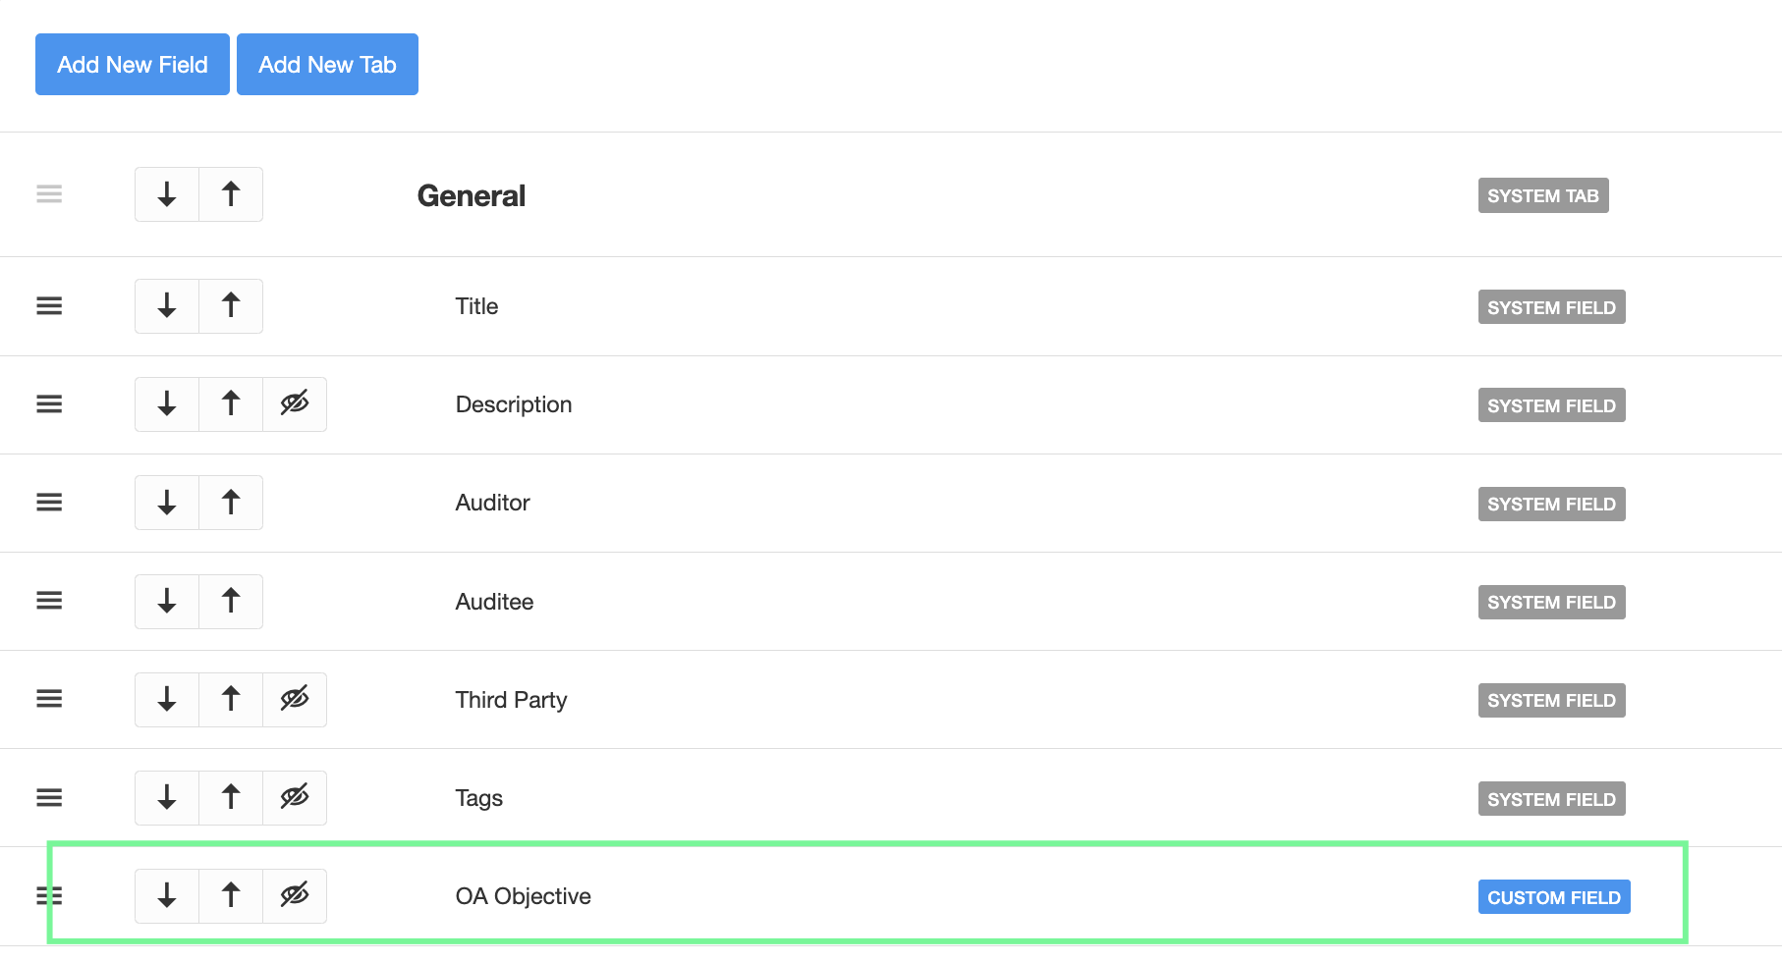Screen dimensions: 1782x962
Task: Click the drag handle for Auditor row
Action: coord(49,503)
